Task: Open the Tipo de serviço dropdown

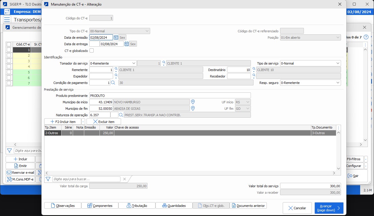Action: tap(337, 63)
